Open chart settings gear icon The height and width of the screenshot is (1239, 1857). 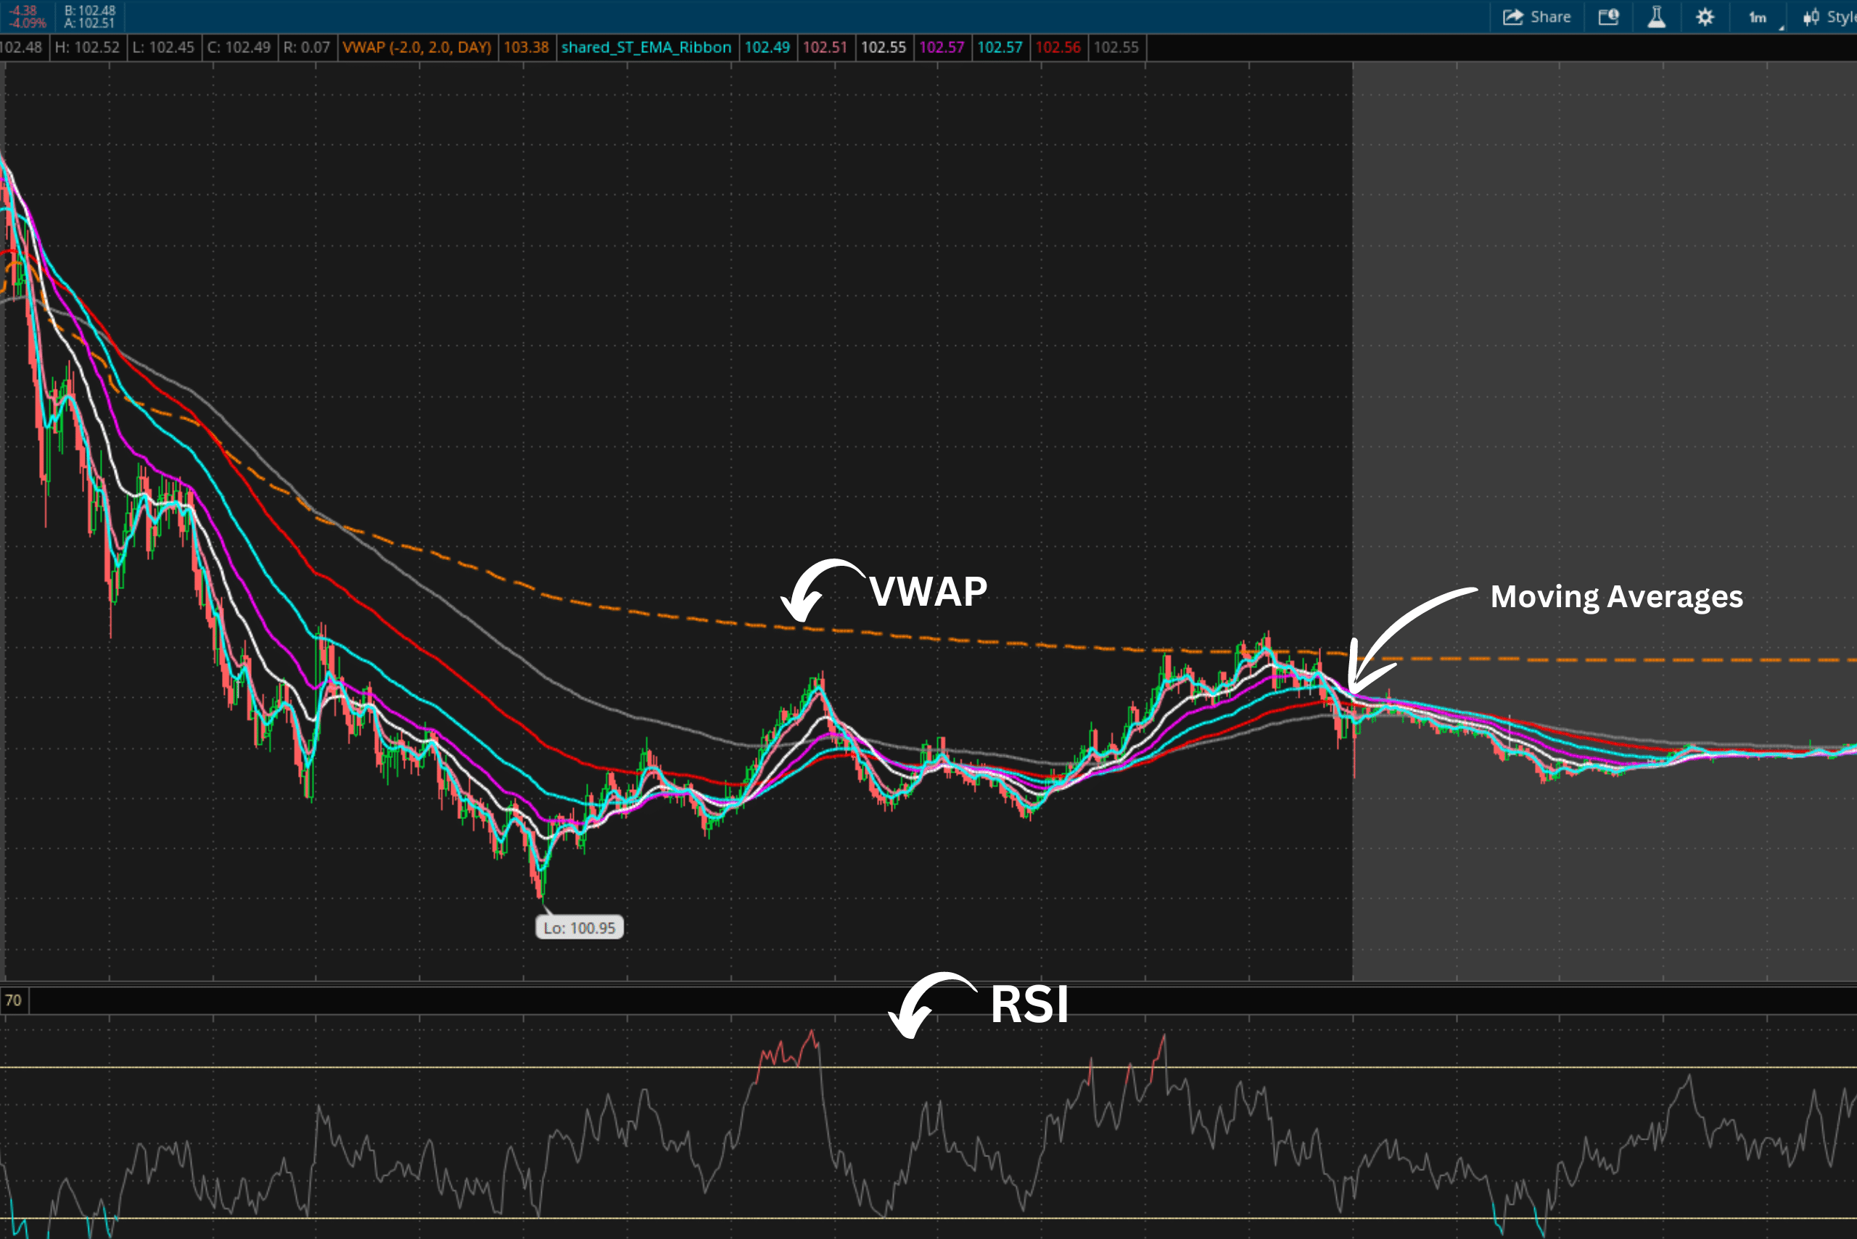pyautogui.click(x=1705, y=17)
